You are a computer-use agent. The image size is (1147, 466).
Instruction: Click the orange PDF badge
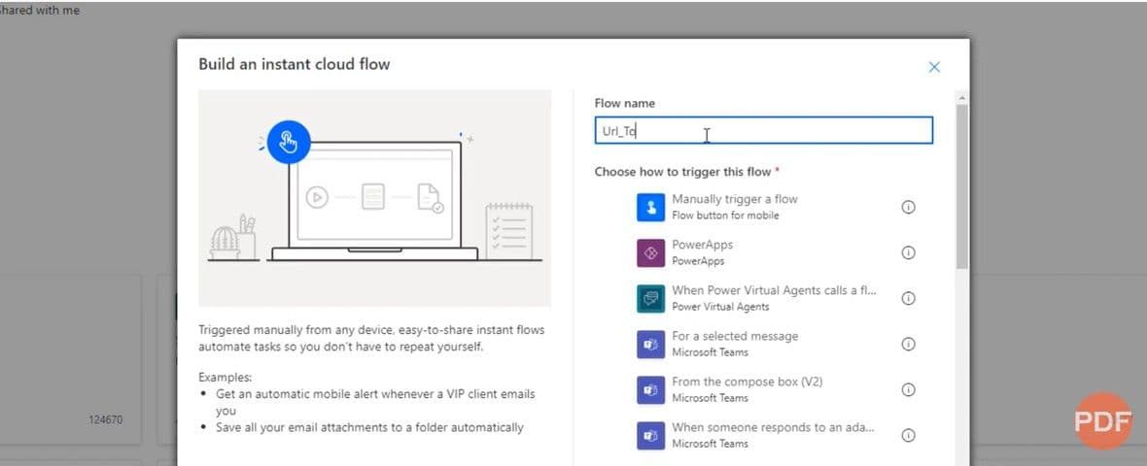[1102, 421]
